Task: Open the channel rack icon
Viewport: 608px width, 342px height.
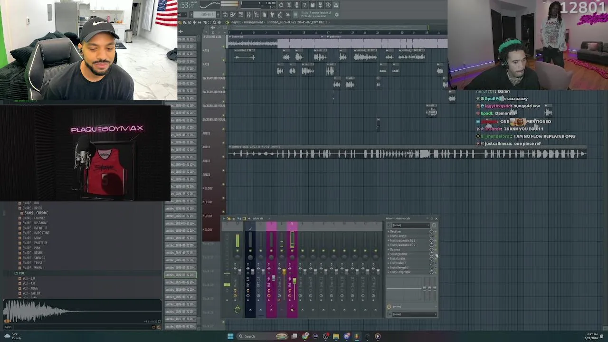Action: point(241,15)
